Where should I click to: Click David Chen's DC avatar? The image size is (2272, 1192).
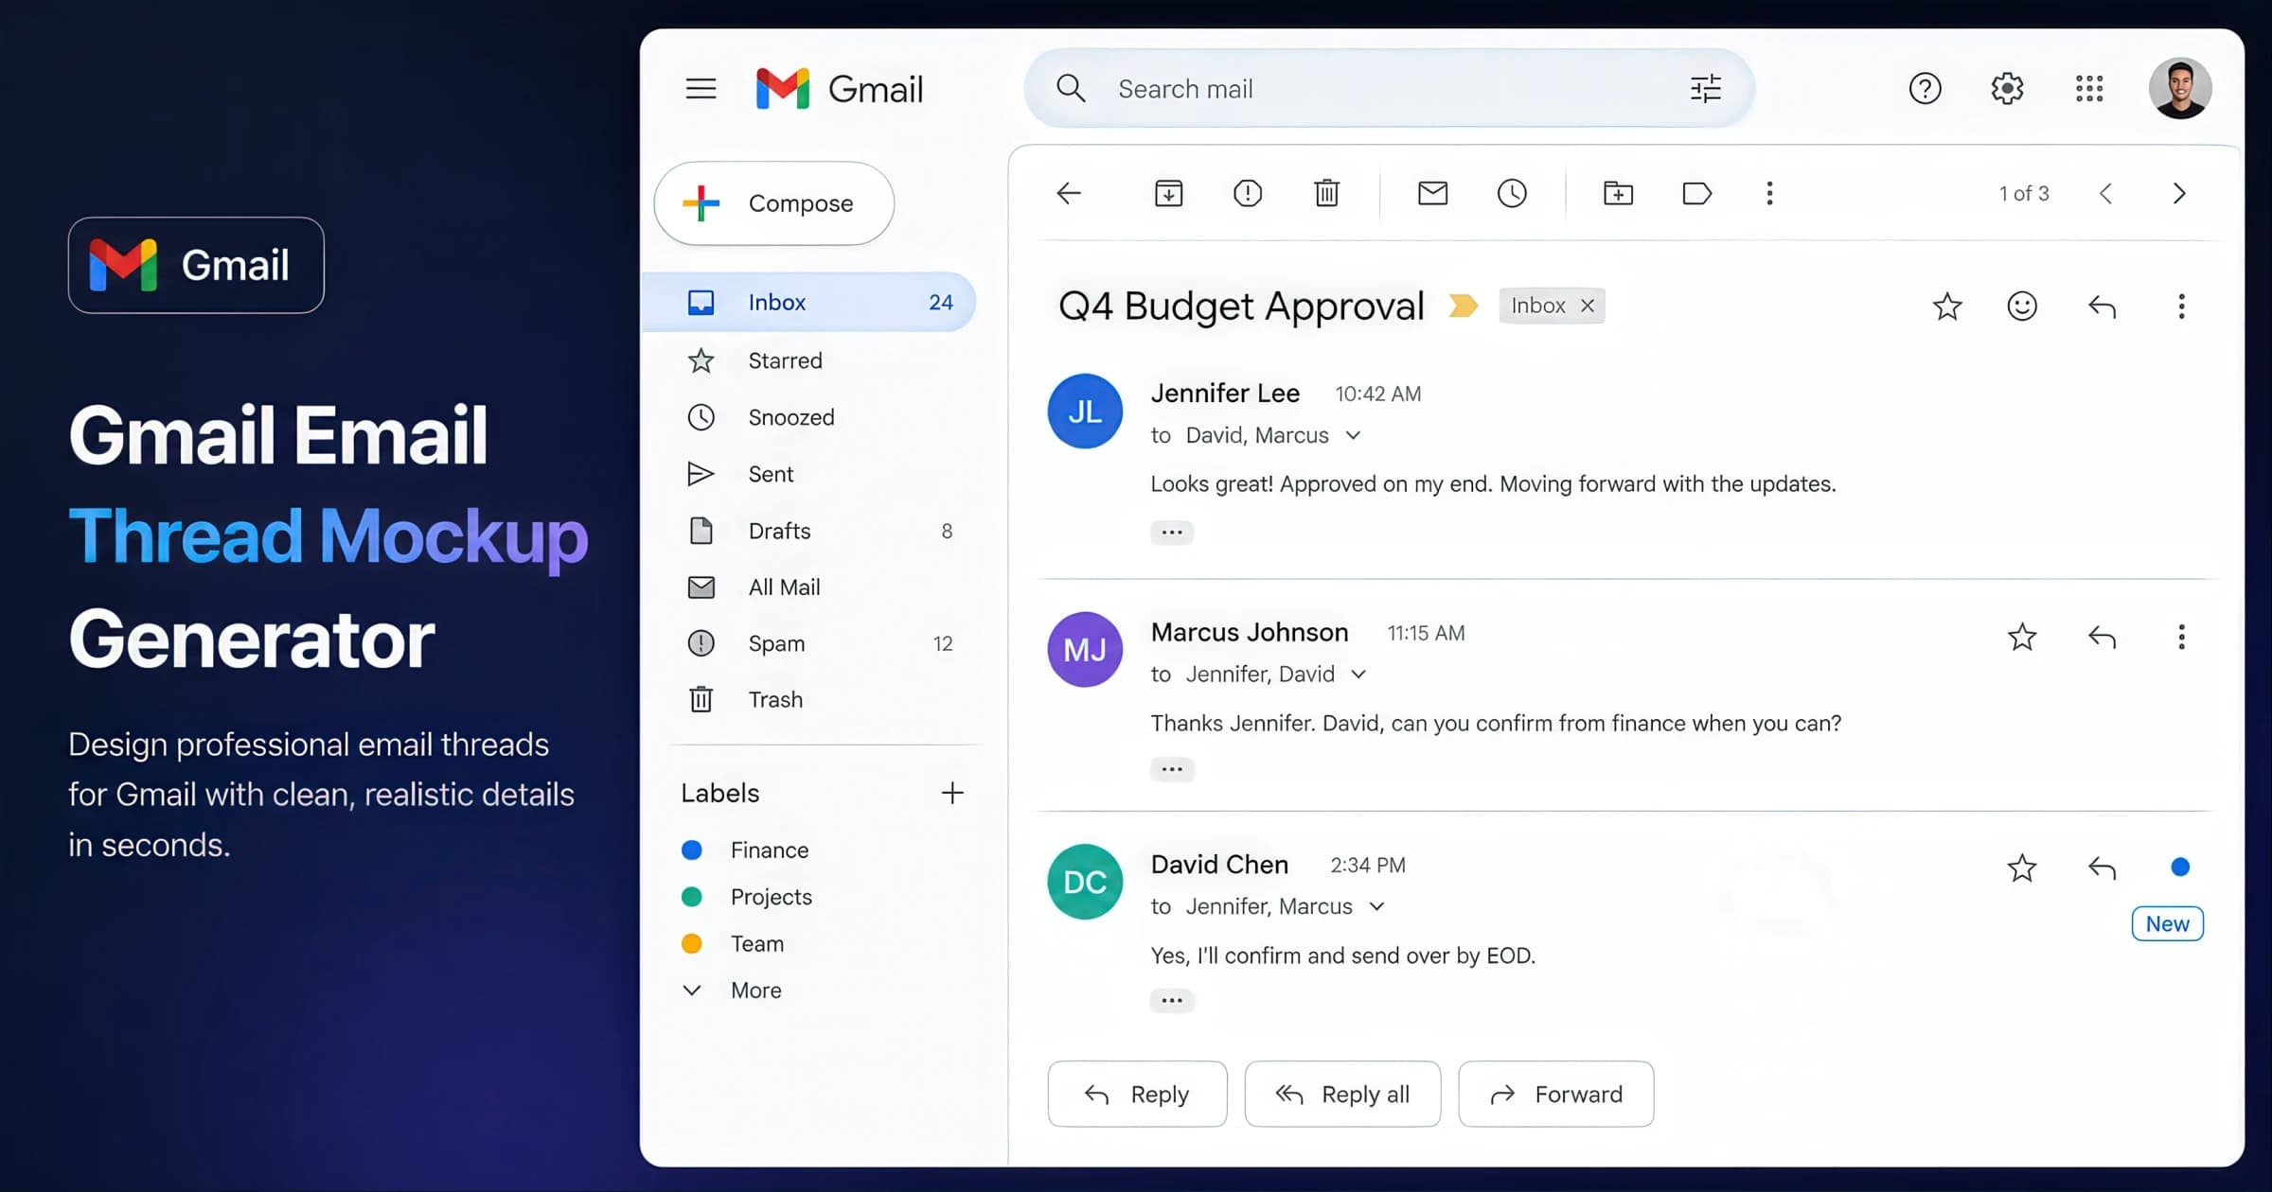click(1085, 882)
